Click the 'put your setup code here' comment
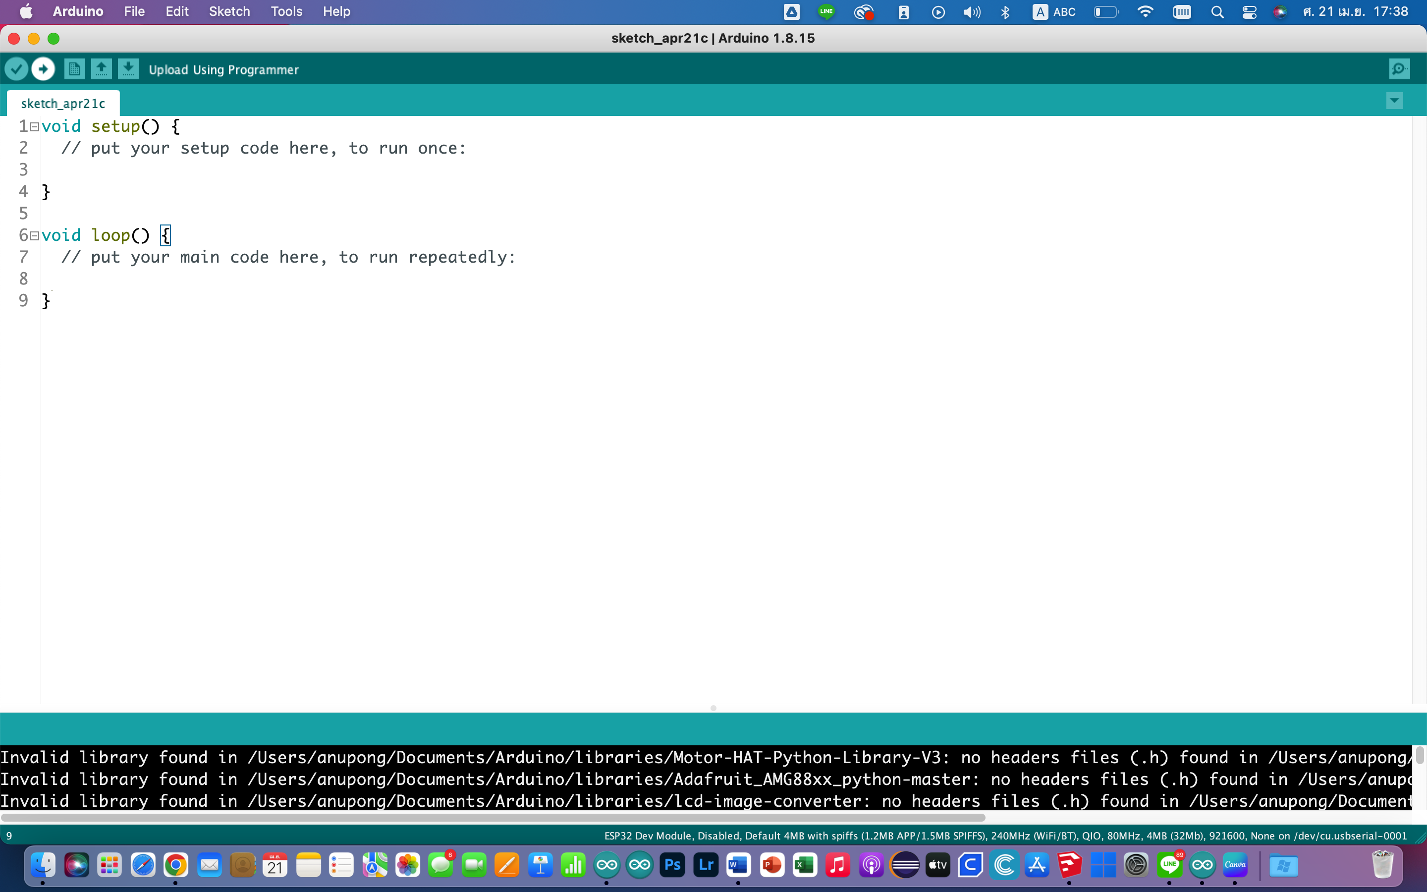The width and height of the screenshot is (1427, 892). [264, 148]
